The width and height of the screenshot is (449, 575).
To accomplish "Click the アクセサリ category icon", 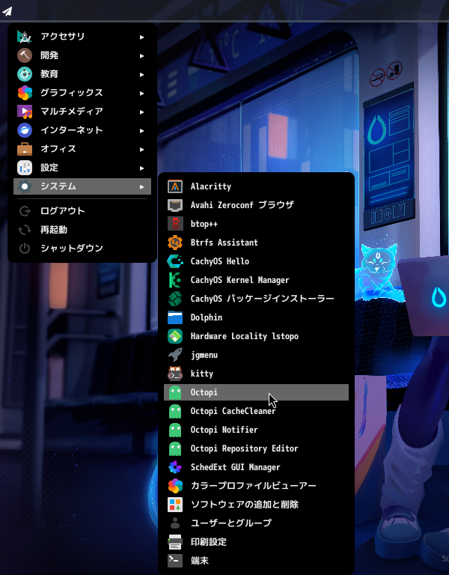I will (x=25, y=37).
